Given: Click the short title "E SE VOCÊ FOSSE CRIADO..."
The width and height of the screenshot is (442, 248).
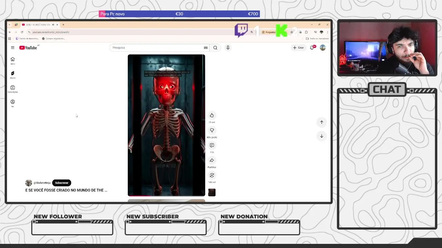Looking at the screenshot, I should coord(66,190).
